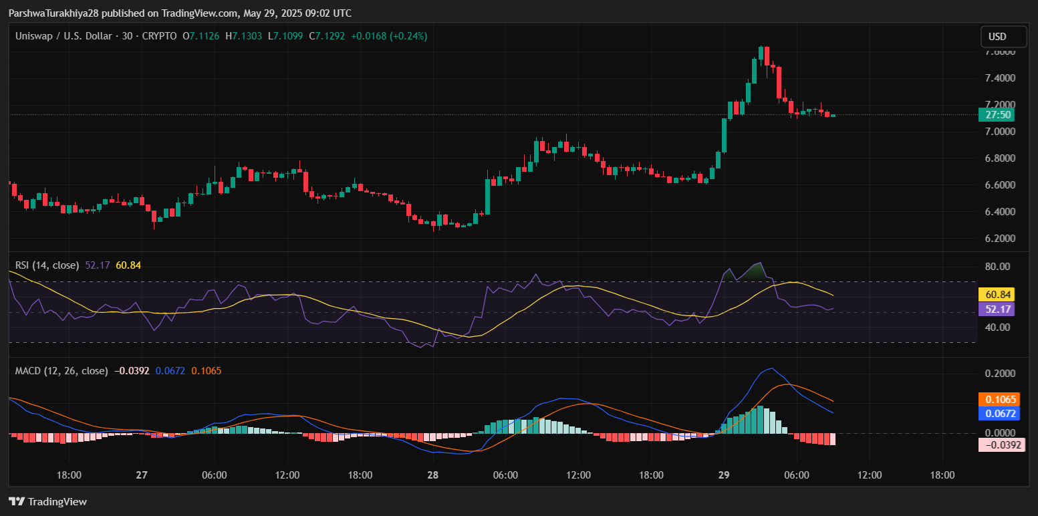The width and height of the screenshot is (1038, 516).
Task: Click the pink -0.0392 histogram axis label
Action: point(1002,445)
